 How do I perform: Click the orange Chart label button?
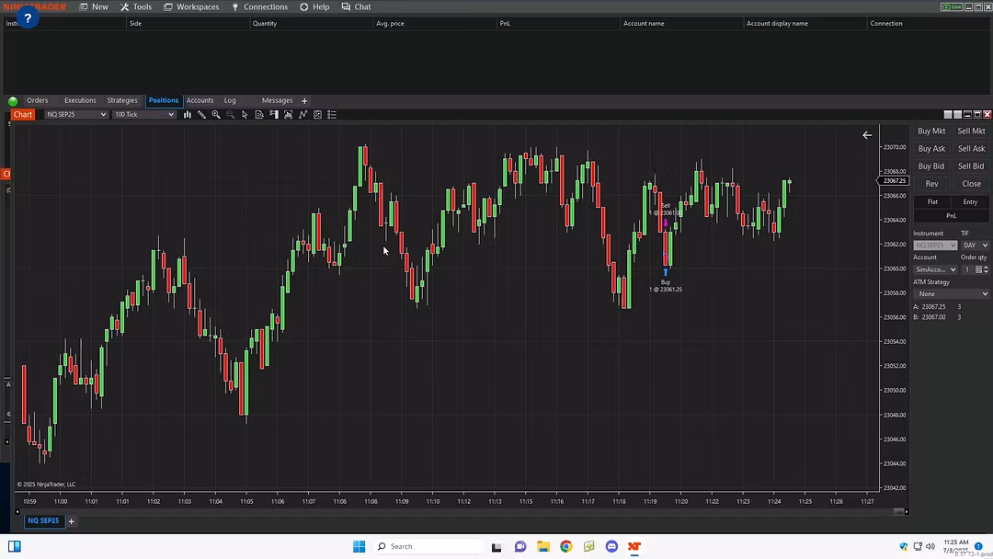tap(23, 115)
